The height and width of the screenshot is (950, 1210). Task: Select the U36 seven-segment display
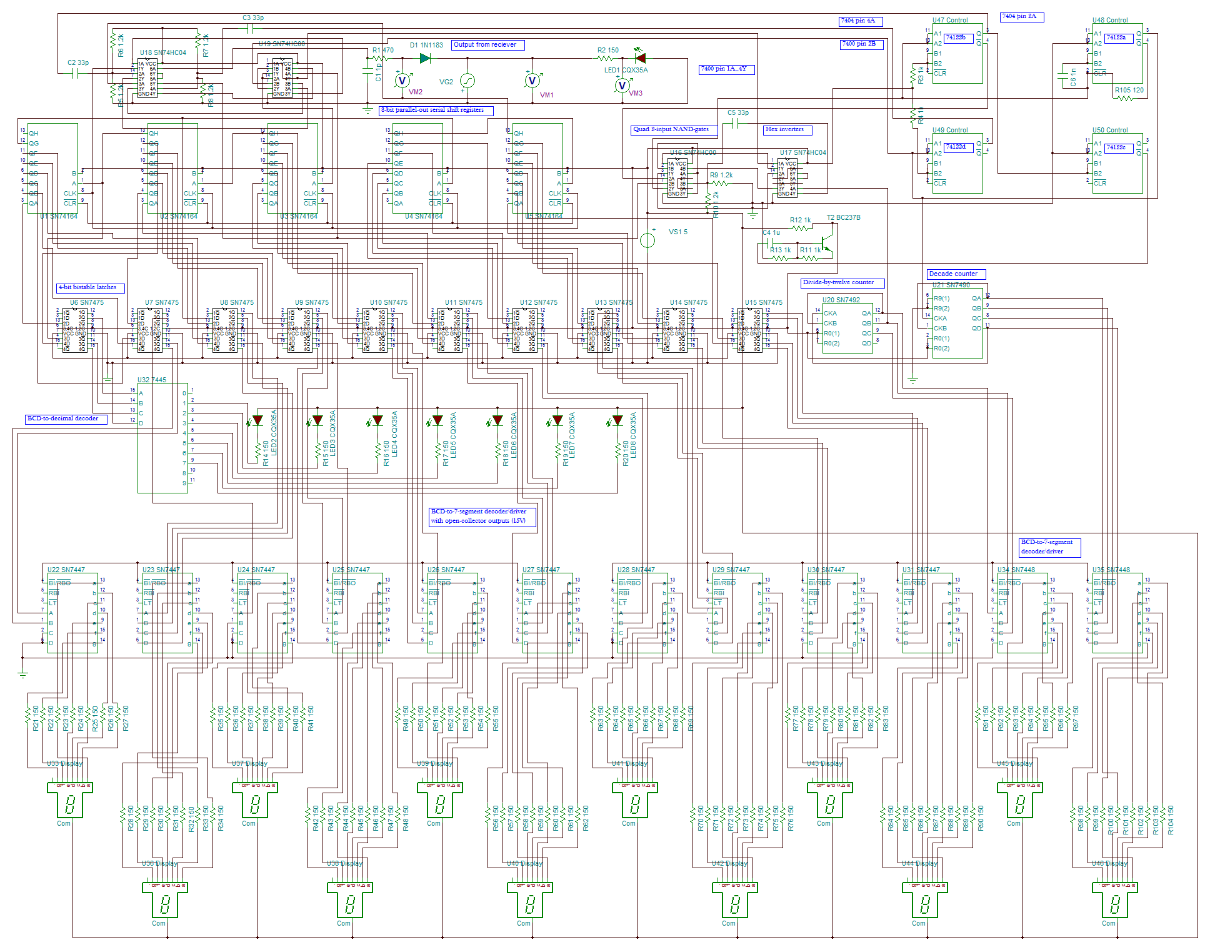(x=165, y=900)
